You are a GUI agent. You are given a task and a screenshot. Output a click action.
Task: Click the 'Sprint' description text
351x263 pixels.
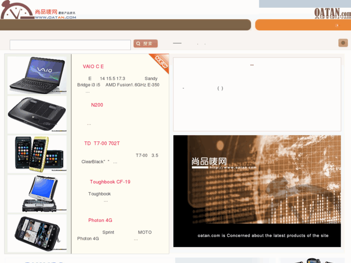pos(108,232)
